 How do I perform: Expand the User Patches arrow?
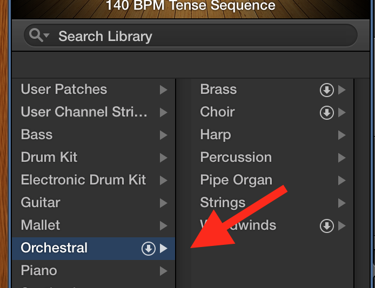(x=163, y=90)
